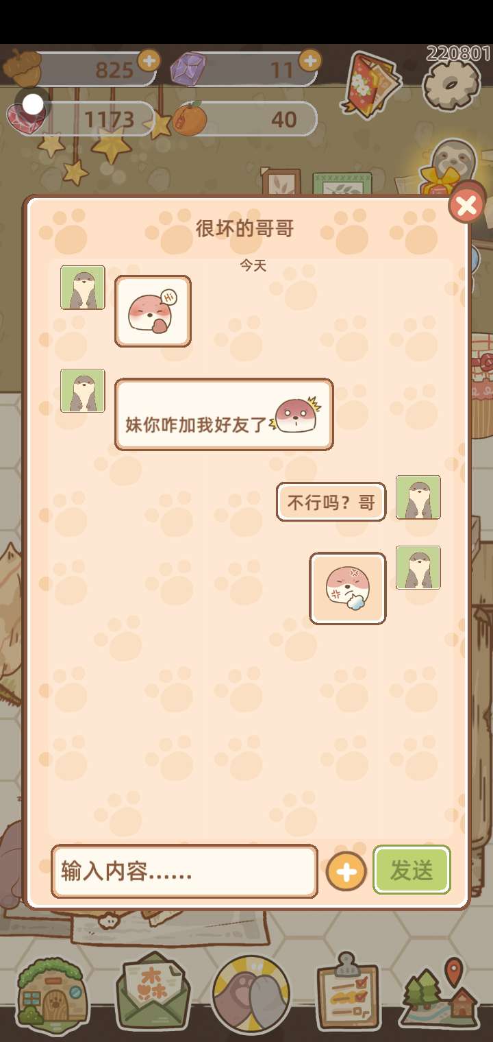This screenshot has width=493, height=1042.
Task: Tap the round paw button in bottom bar
Action: [x=251, y=994]
